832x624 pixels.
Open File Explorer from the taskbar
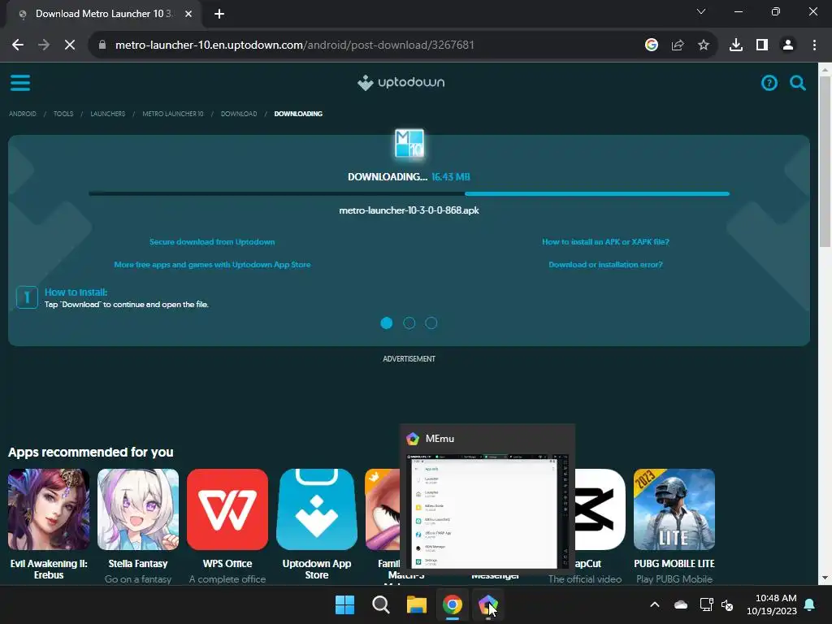(417, 604)
